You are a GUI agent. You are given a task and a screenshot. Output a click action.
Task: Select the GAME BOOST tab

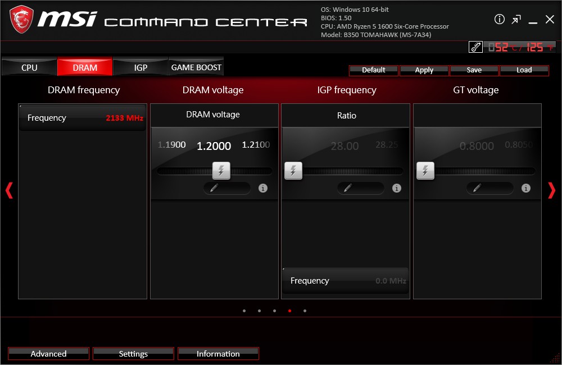click(x=196, y=67)
